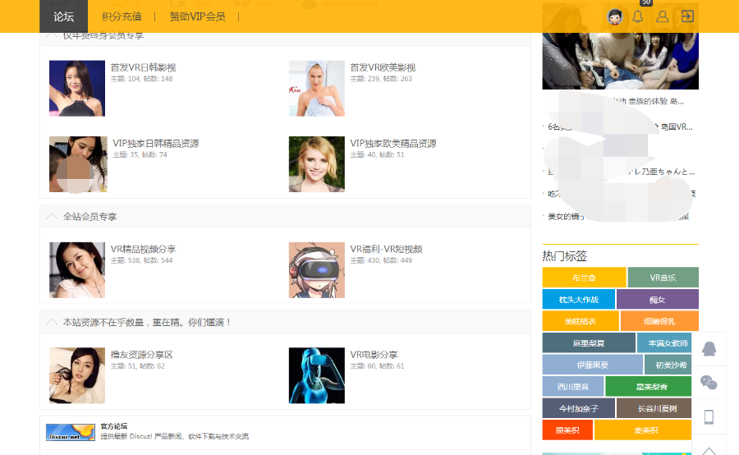This screenshot has width=739, height=455.
Task: Collapse the 全站会员专享 section
Action: [x=52, y=217]
